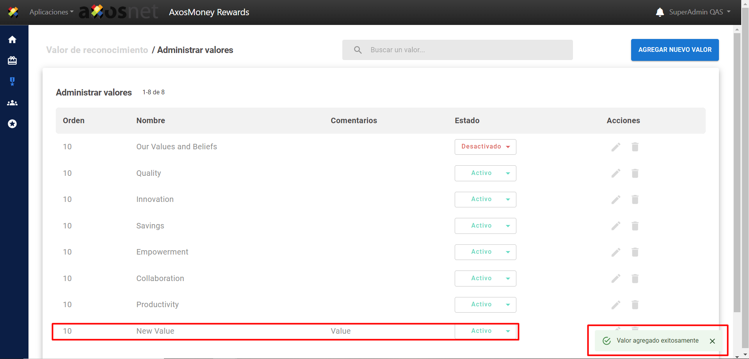The width and height of the screenshot is (749, 359).
Task: Change the New Value status dropdown
Action: tap(485, 331)
